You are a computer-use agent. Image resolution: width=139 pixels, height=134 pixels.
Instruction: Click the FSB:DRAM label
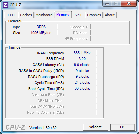point(55,59)
